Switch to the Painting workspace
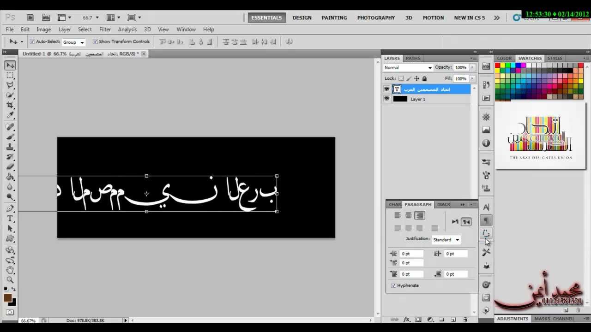Viewport: 591px width, 332px height. tap(334, 18)
